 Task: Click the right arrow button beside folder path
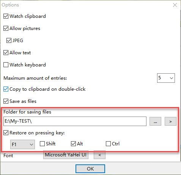click(x=170, y=121)
